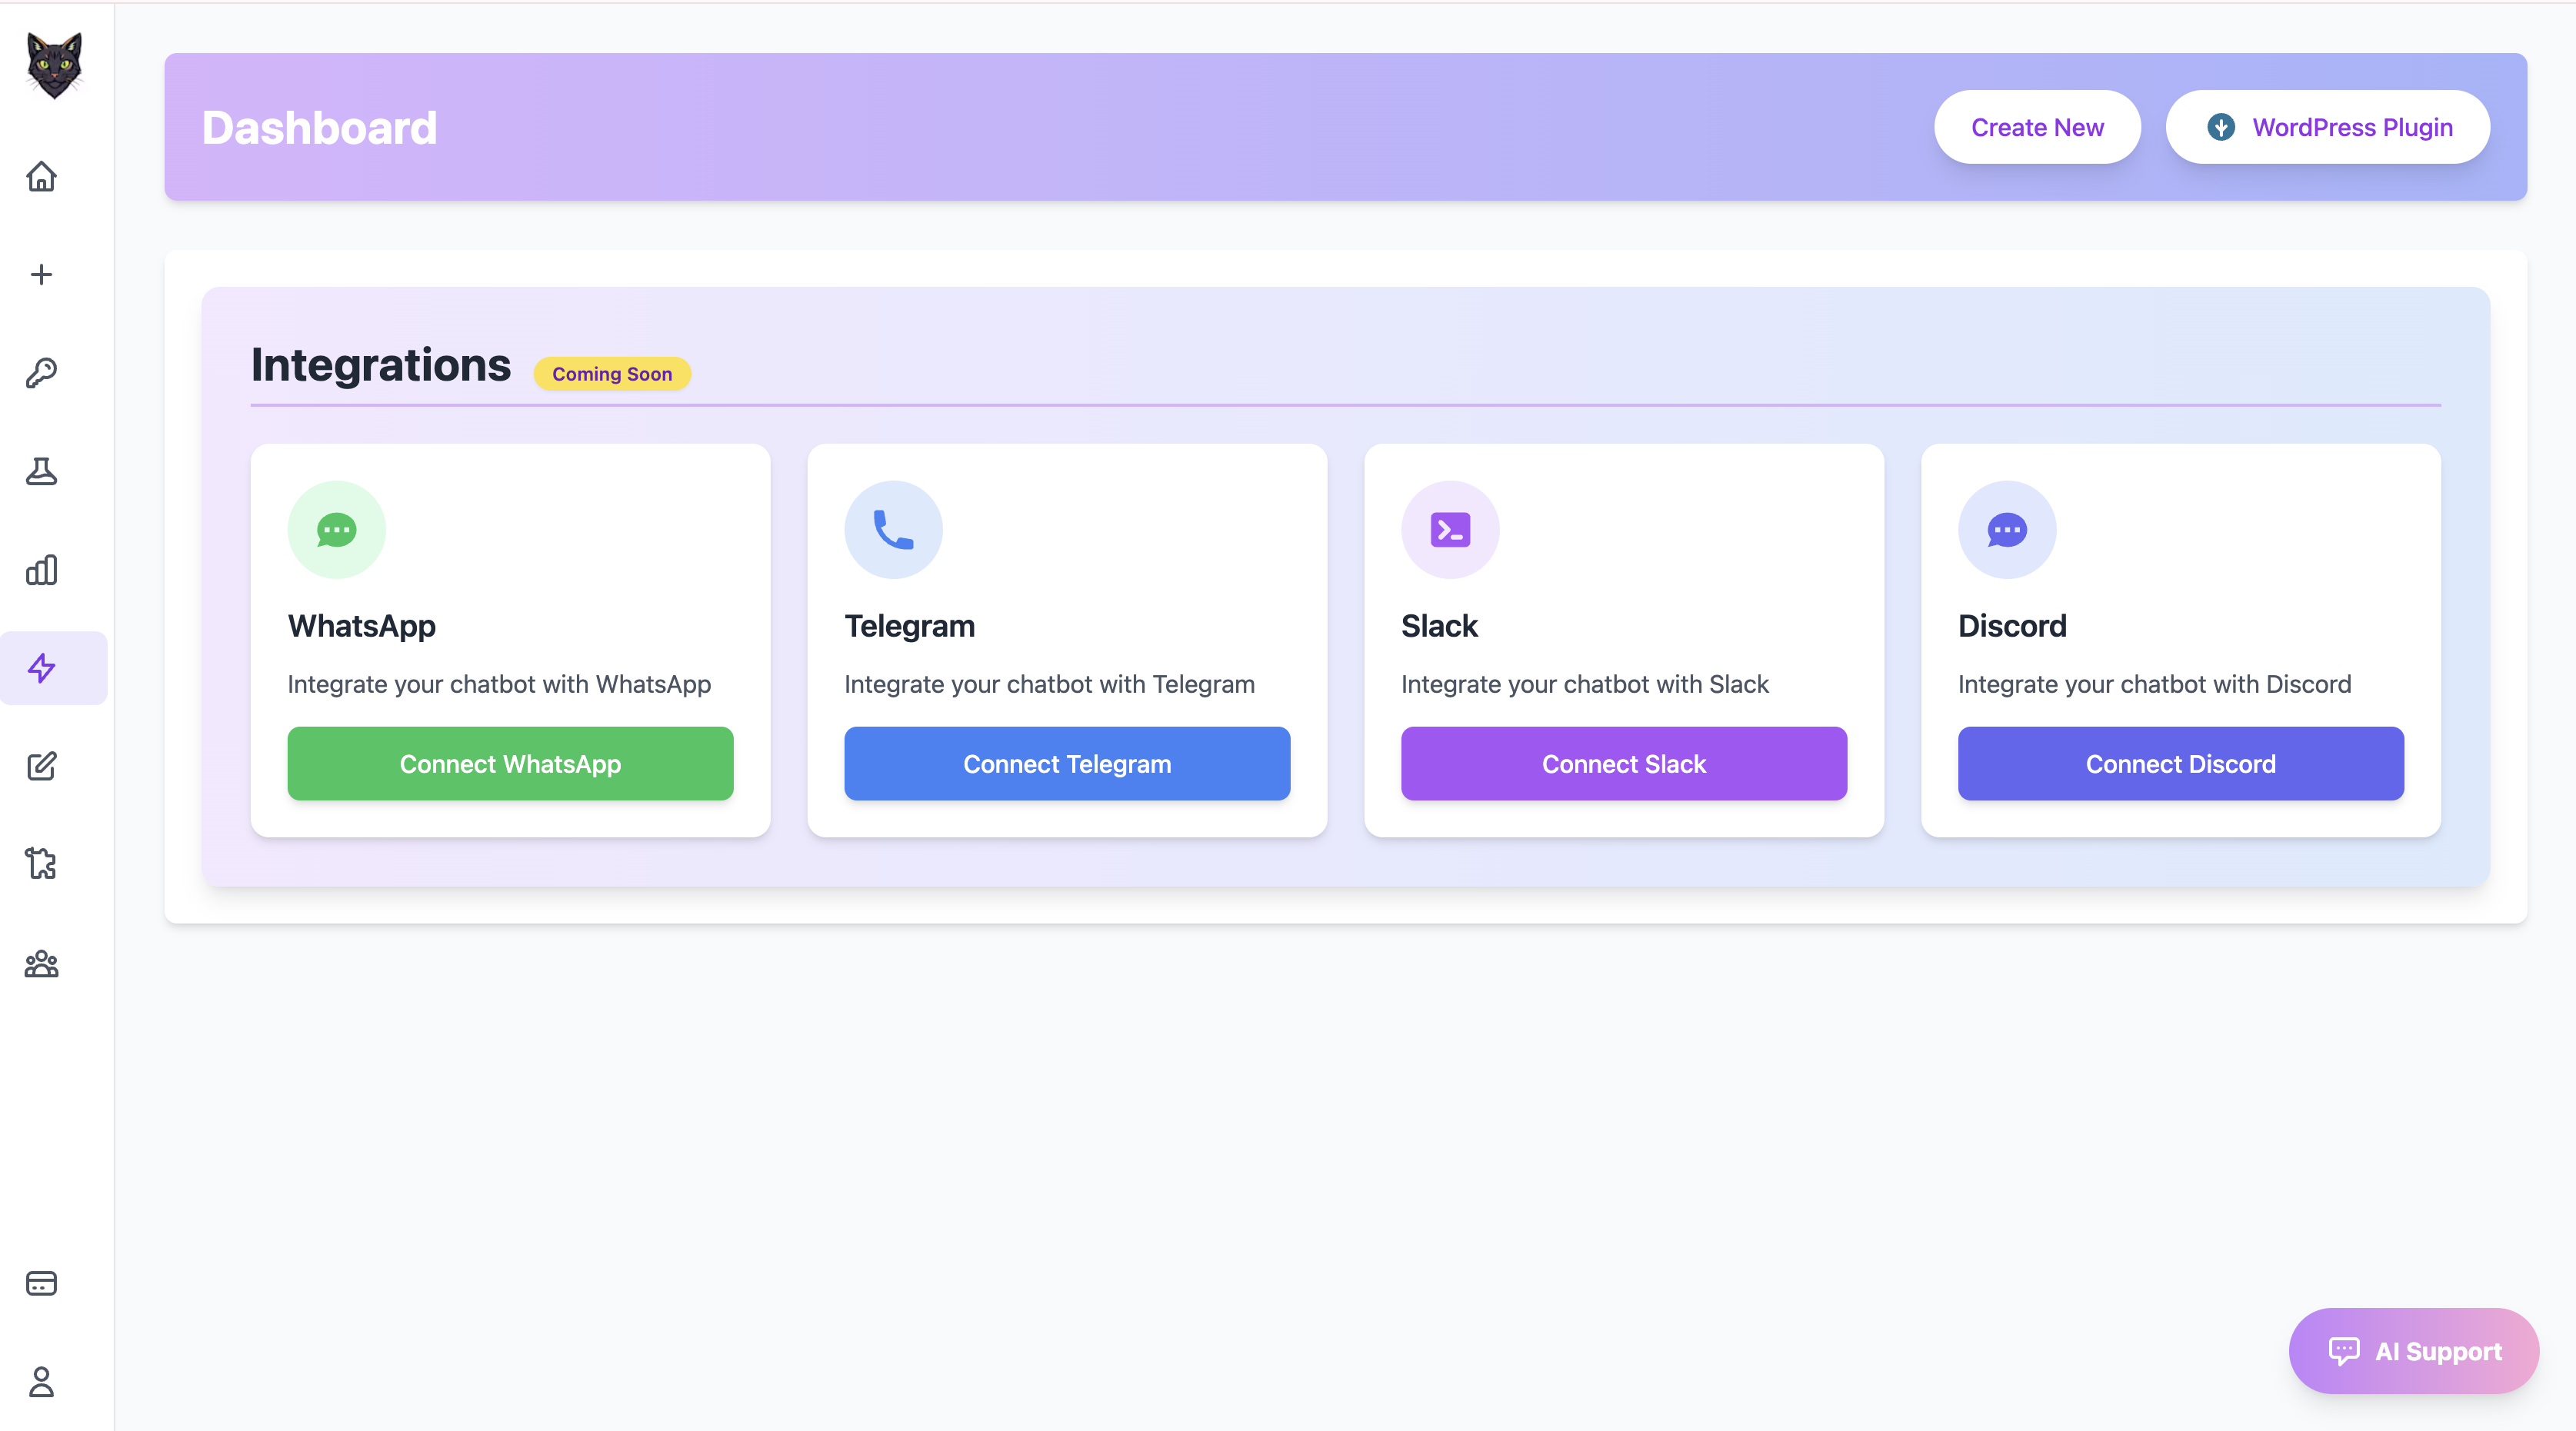Click the Coming Soon badge
This screenshot has width=2576, height=1431.
612,374
